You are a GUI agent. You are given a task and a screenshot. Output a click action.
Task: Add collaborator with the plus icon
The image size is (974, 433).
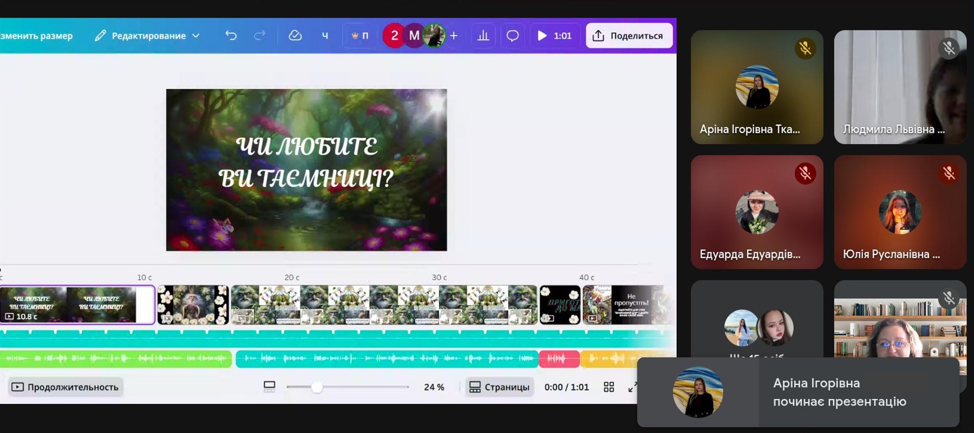pyautogui.click(x=454, y=36)
